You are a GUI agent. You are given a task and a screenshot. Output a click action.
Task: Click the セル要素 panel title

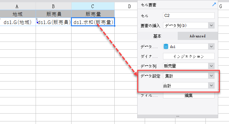149,5
